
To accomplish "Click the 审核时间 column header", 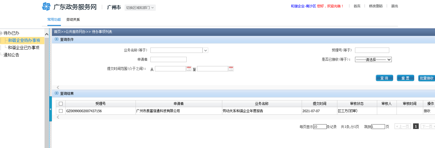I will click(x=410, y=104).
